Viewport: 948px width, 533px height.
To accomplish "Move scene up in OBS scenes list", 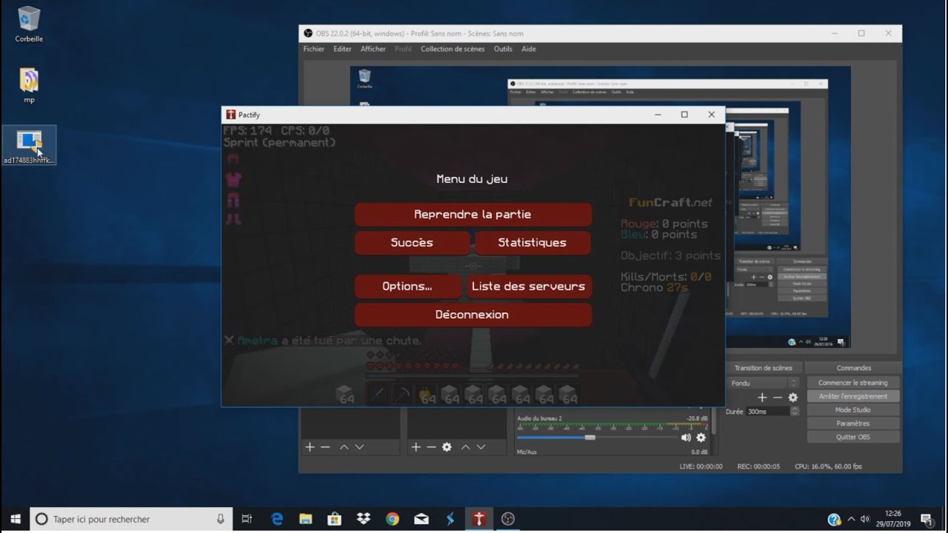I will pyautogui.click(x=344, y=447).
